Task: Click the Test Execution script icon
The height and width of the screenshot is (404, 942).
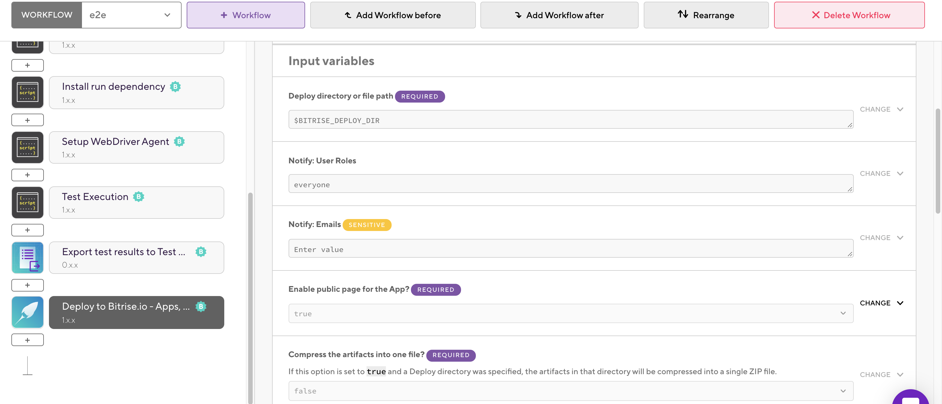Action: pyautogui.click(x=27, y=203)
